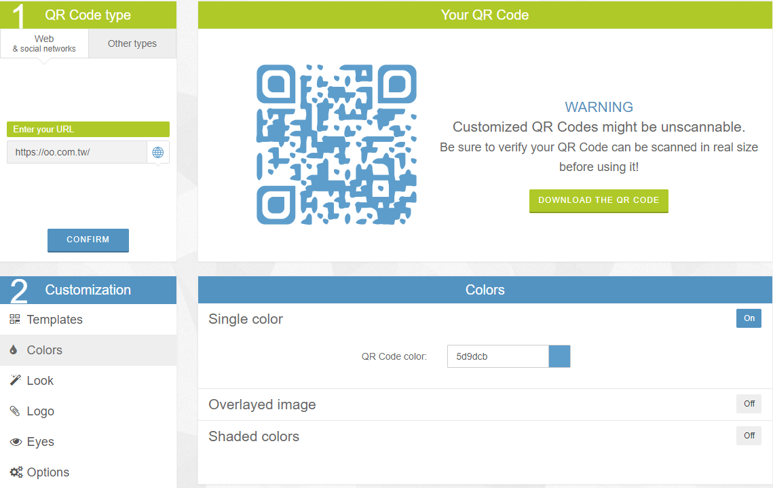Click the Colors panel header
Screen dimensions: 773x488
485,290
